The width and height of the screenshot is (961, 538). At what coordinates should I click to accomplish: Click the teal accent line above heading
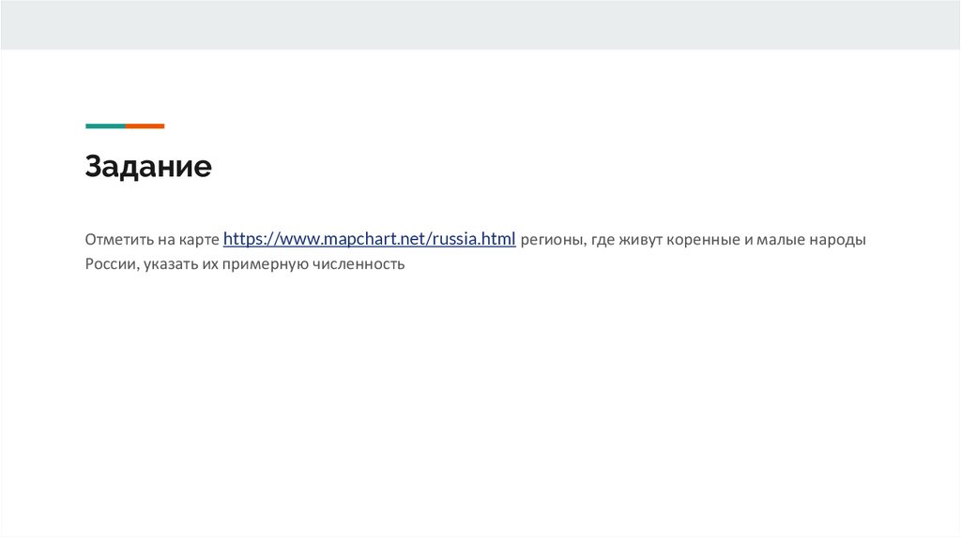click(105, 126)
